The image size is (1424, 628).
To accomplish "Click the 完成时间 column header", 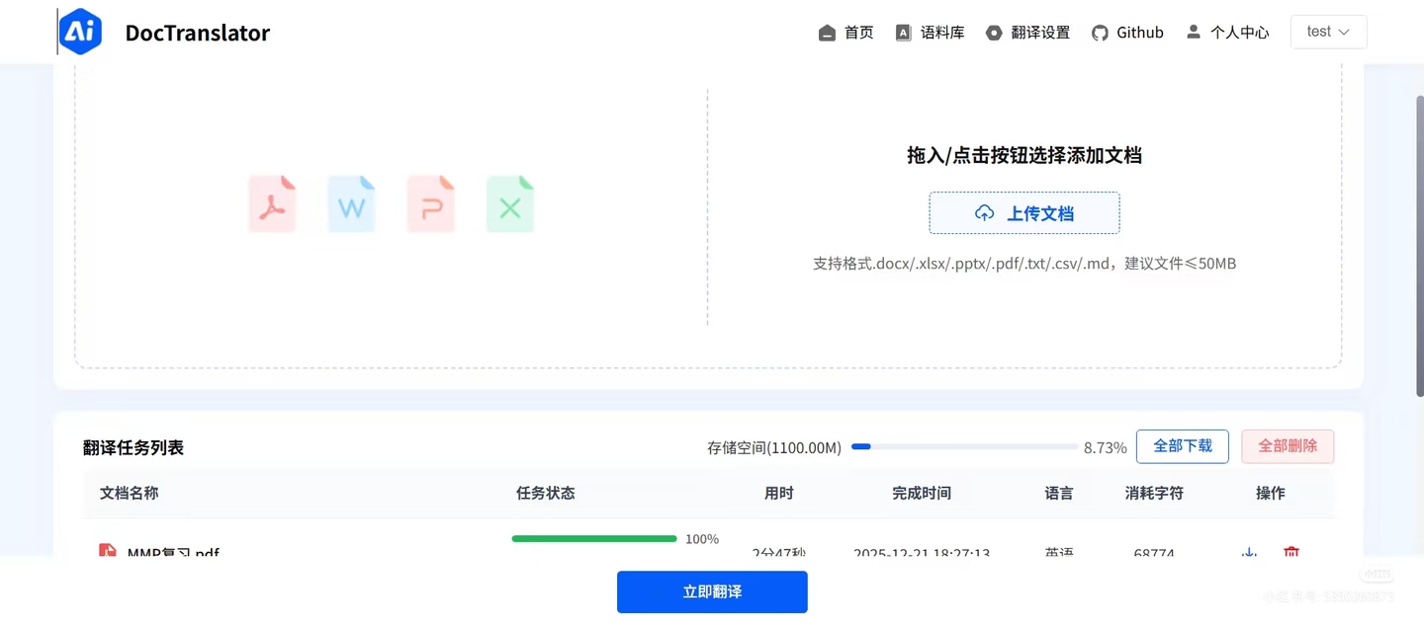I will pyautogui.click(x=922, y=493).
